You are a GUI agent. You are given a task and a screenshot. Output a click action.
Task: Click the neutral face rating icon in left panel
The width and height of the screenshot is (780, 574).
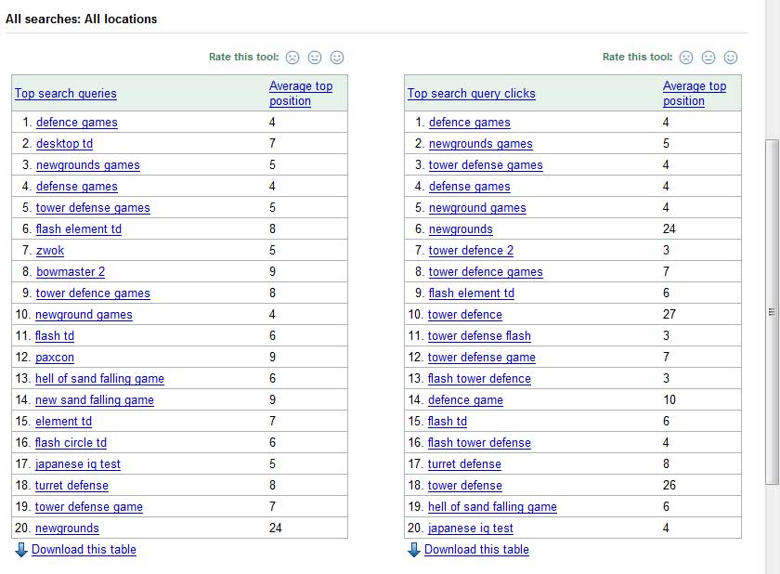click(315, 58)
